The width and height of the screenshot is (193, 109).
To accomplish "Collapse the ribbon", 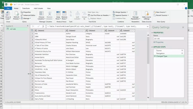I will [x=183, y=8].
